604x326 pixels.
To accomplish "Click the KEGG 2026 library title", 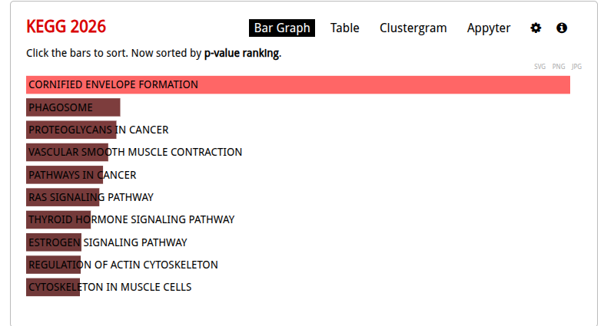I will (66, 28).
